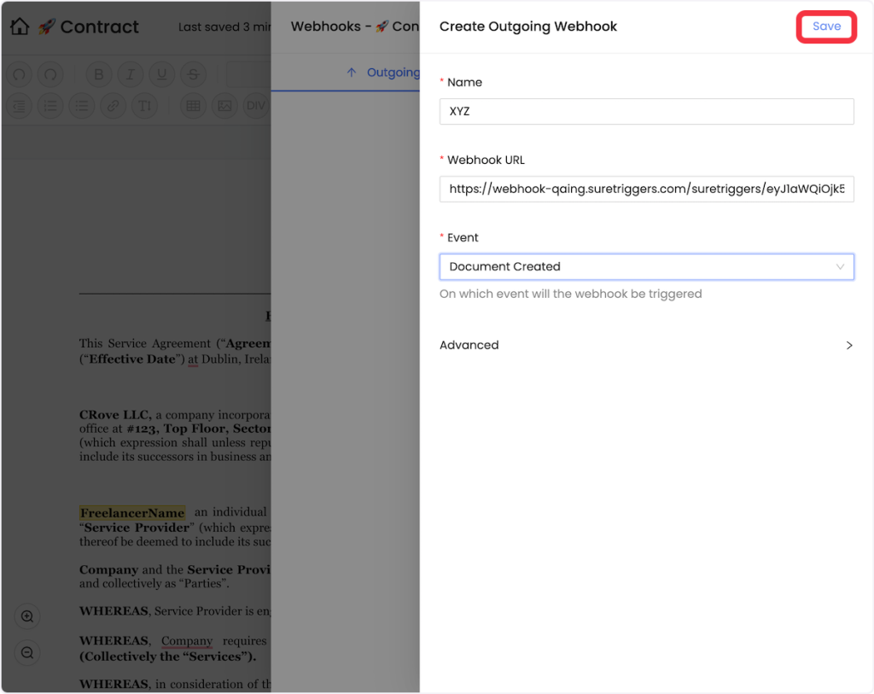
Task: Apply strikethrough formatting
Action: tap(193, 75)
